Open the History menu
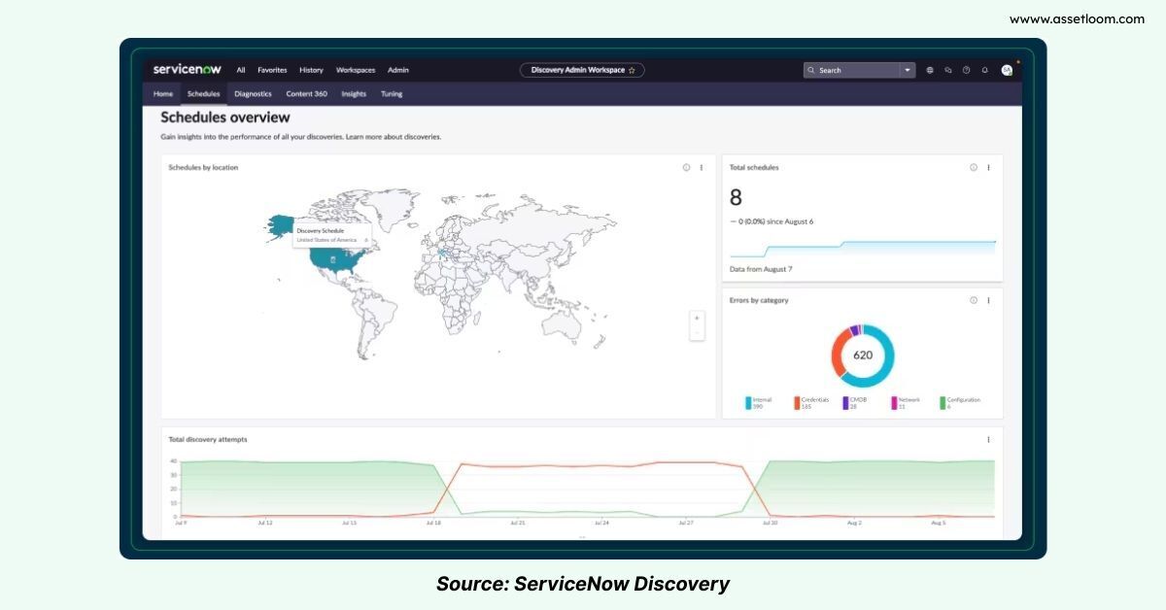 311,70
